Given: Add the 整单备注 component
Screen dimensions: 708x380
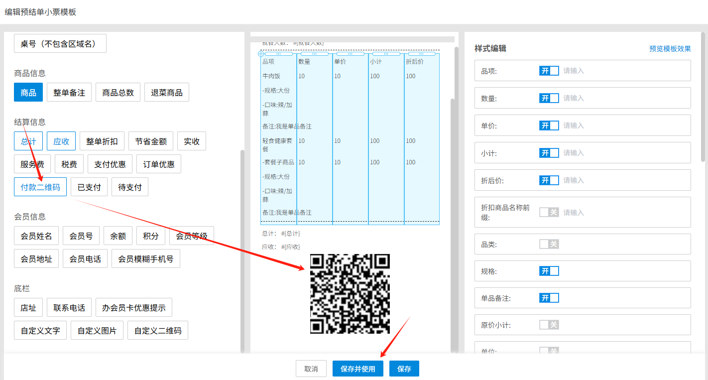Looking at the screenshot, I should coord(69,93).
